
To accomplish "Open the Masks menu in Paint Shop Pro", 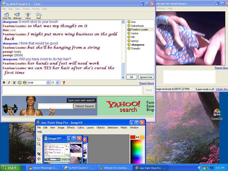I will point(124,128).
